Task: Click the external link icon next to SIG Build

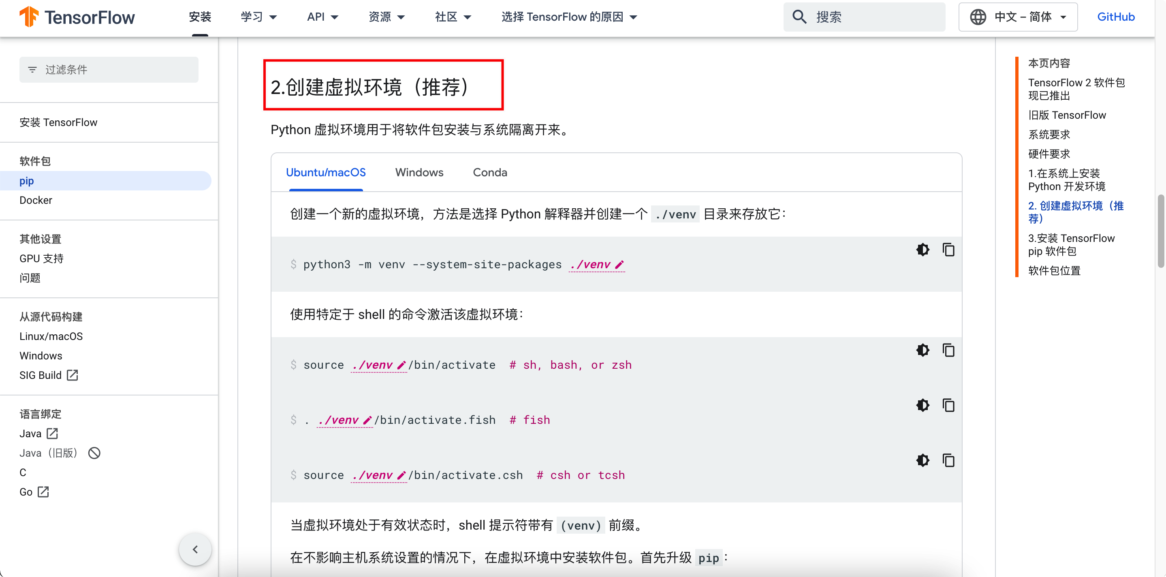Action: (73, 375)
